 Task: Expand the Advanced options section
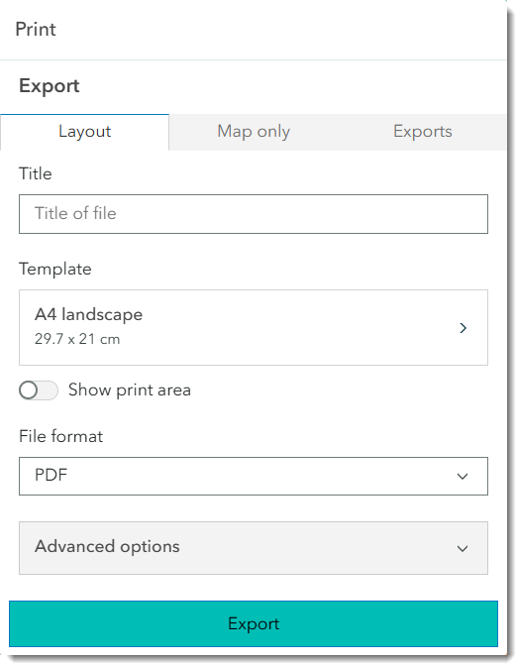(254, 548)
